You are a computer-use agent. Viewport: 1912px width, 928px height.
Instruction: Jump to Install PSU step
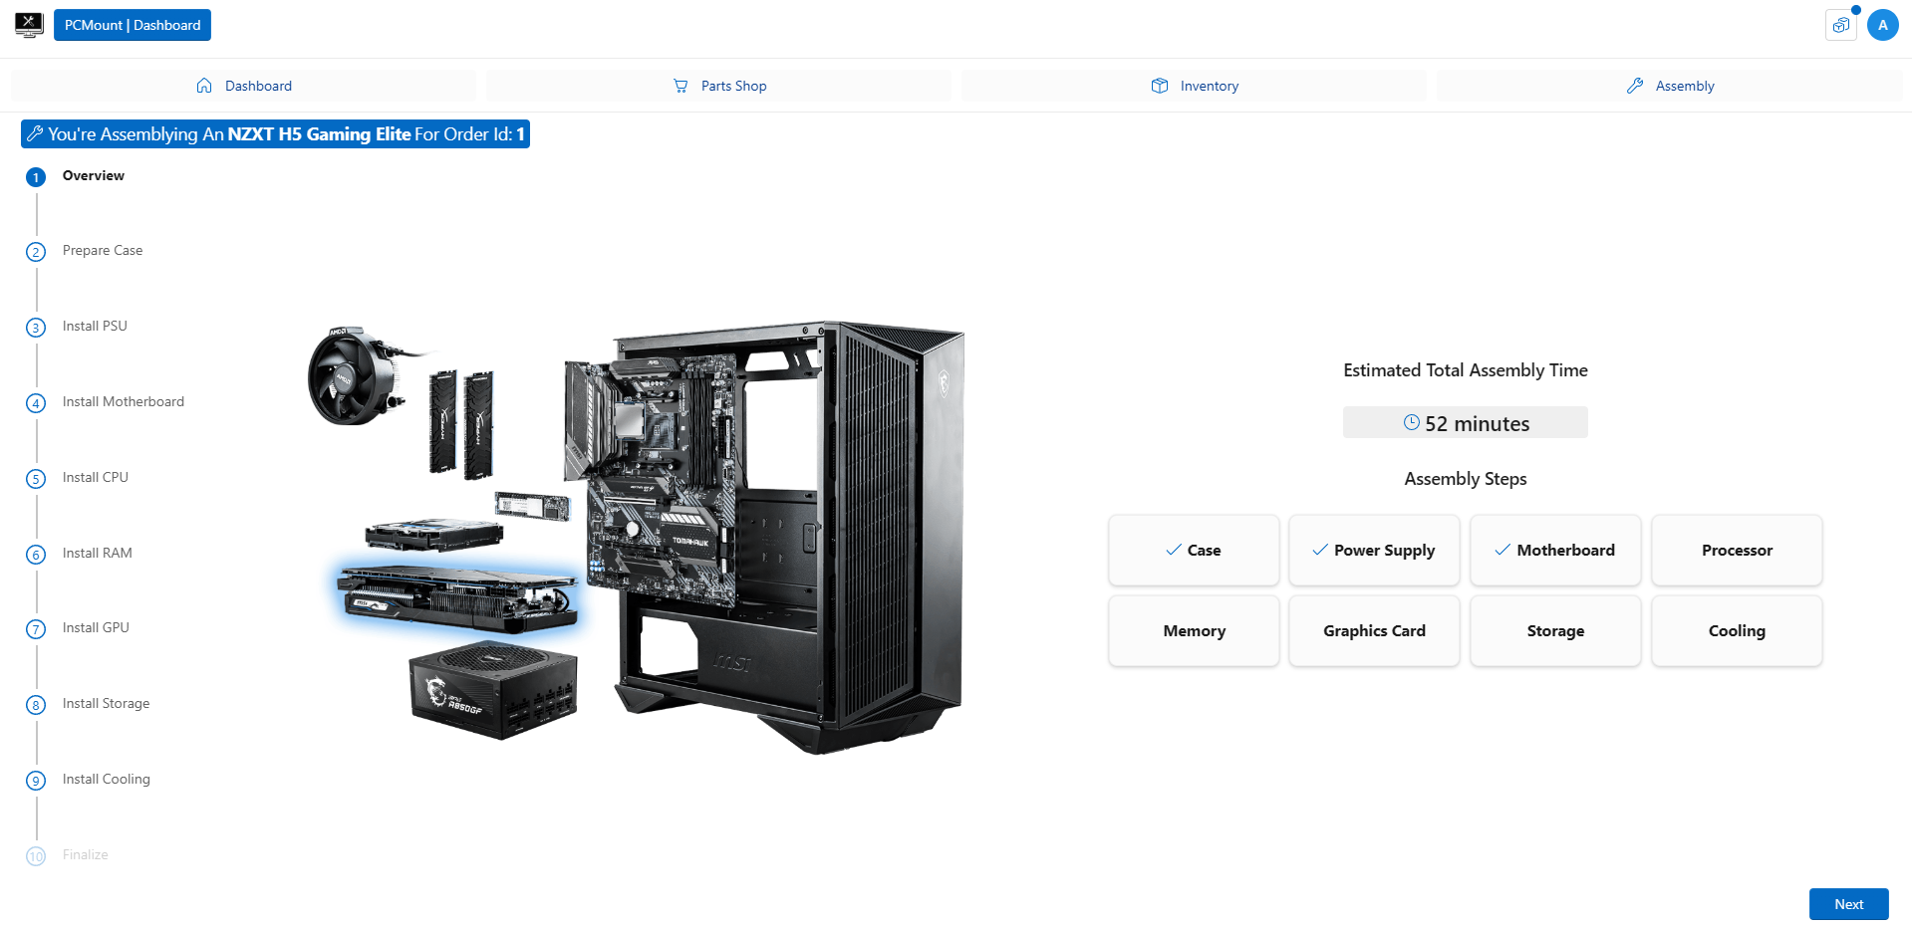tap(95, 326)
